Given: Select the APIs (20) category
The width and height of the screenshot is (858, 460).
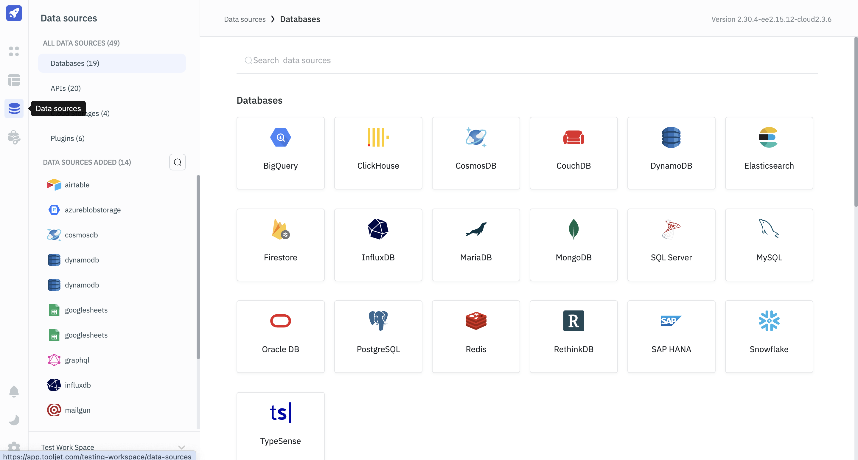Looking at the screenshot, I should (x=66, y=88).
